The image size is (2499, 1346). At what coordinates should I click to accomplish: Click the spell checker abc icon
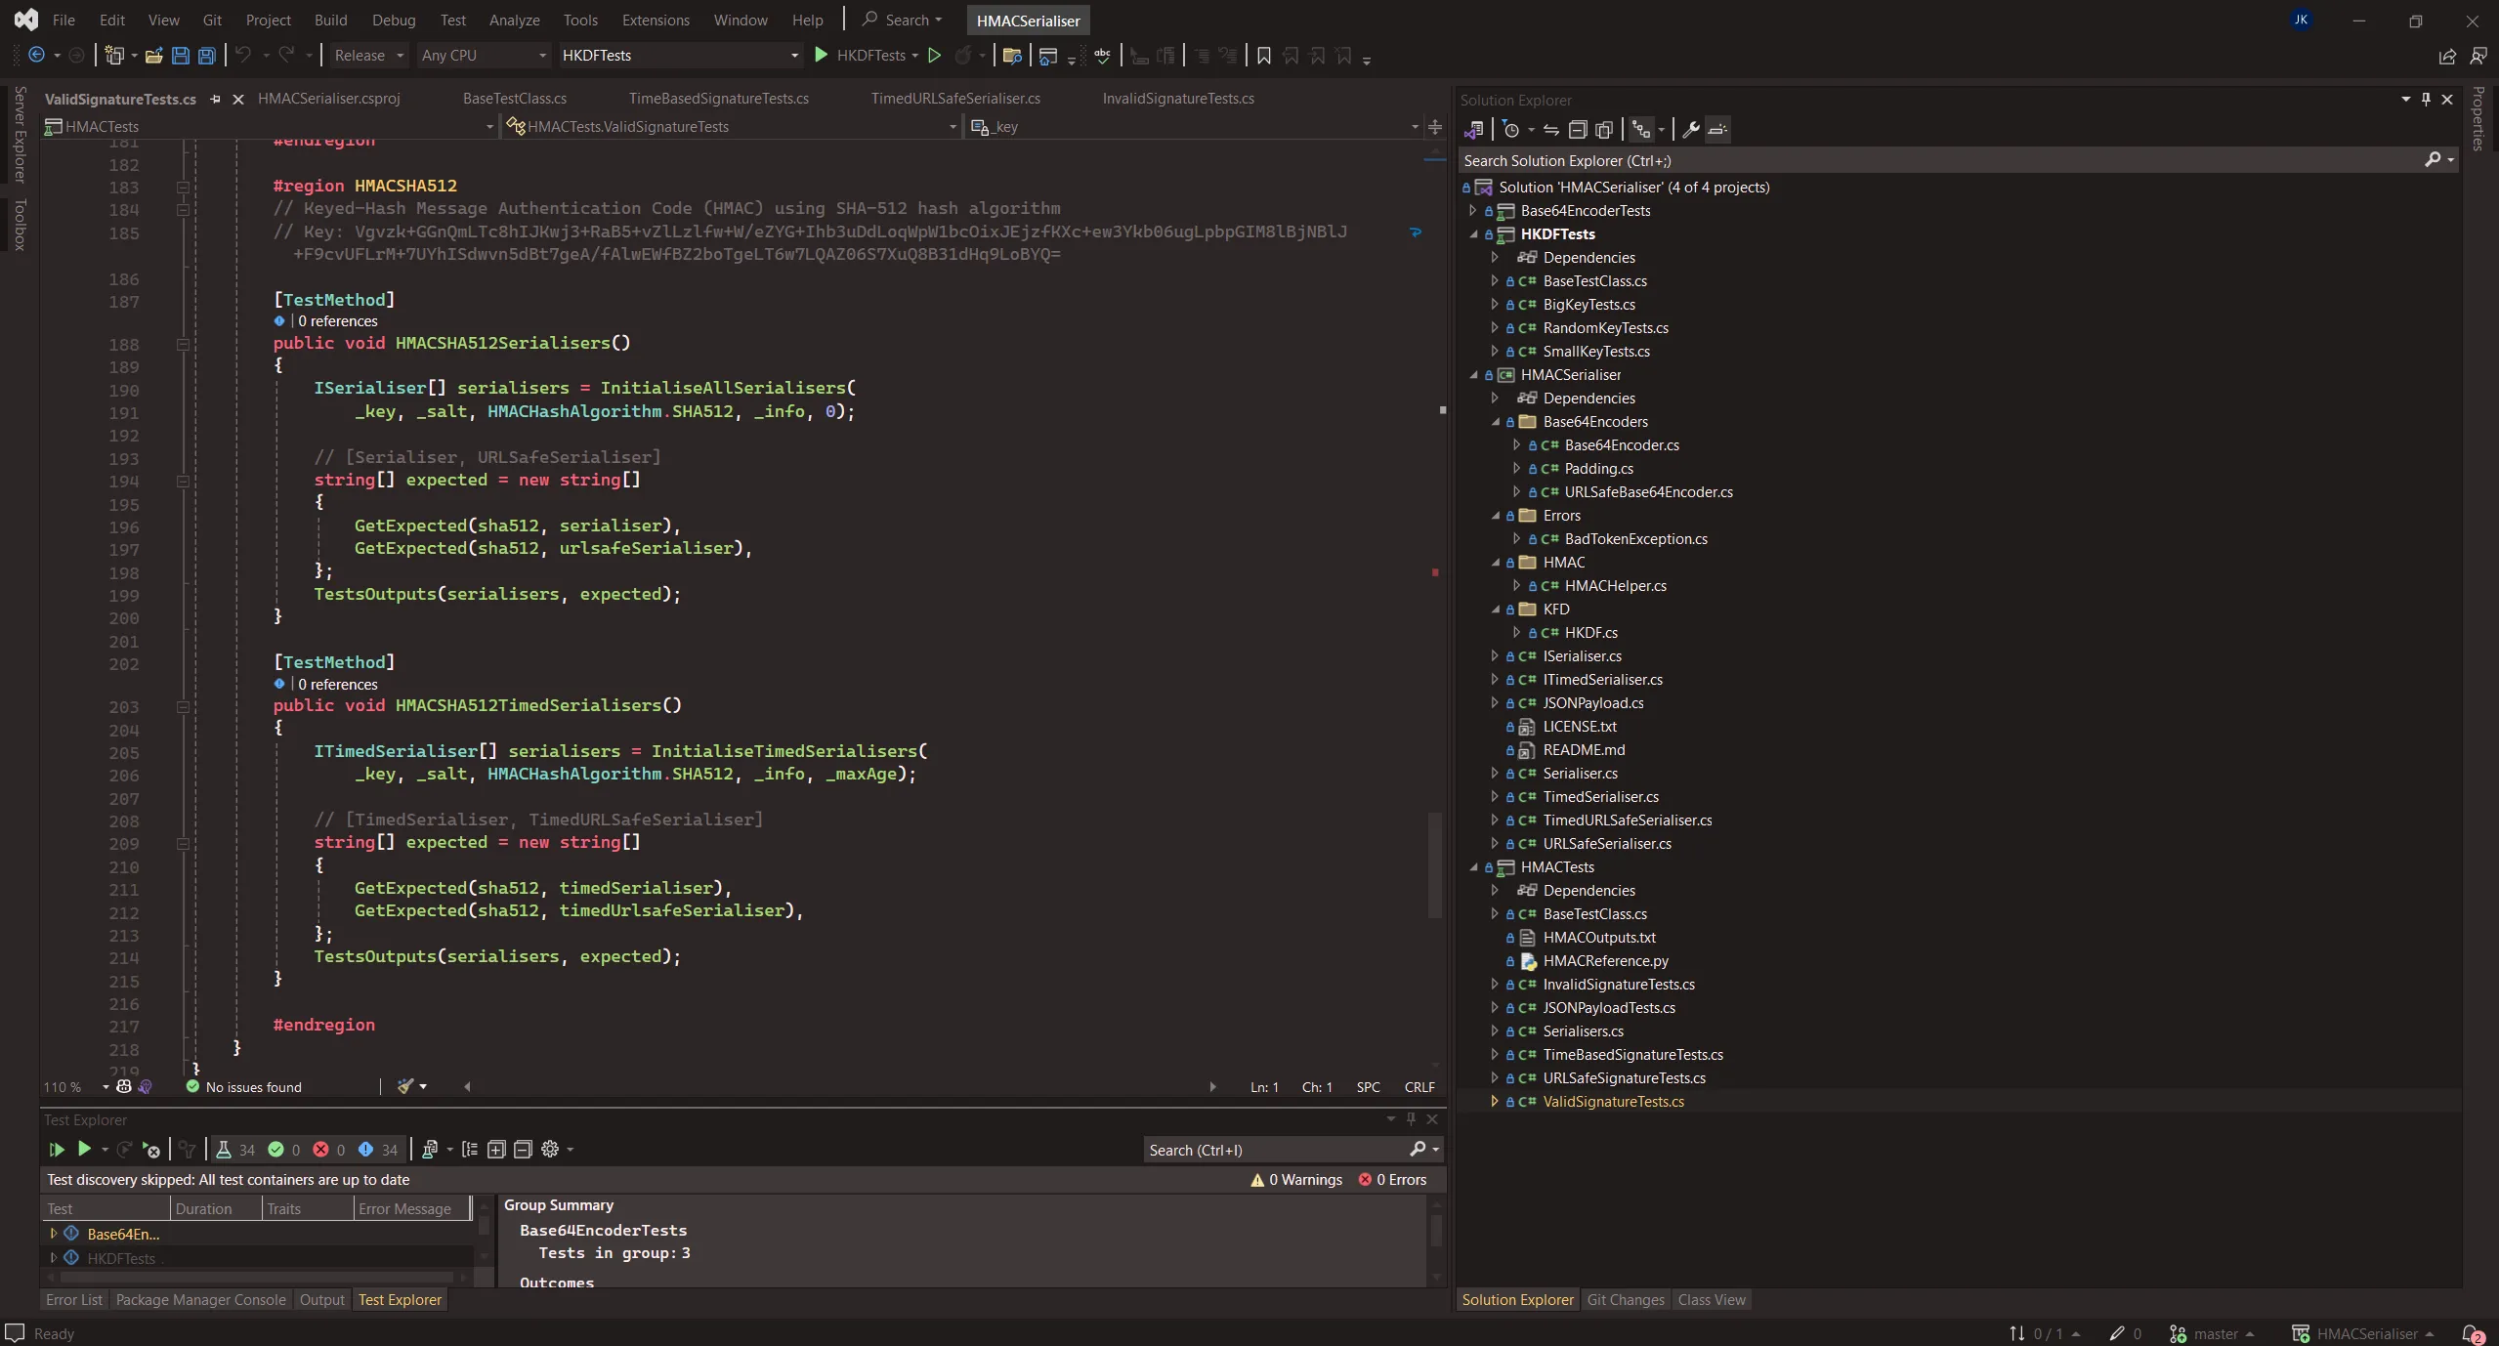1102,56
